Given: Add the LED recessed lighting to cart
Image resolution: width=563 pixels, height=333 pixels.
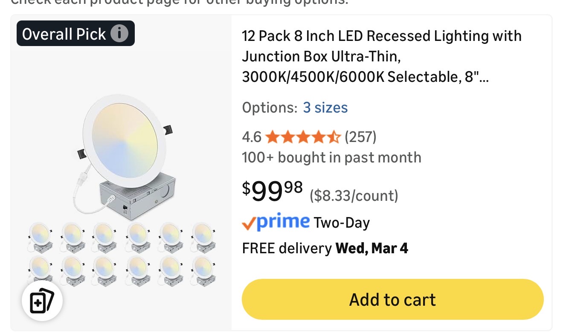Looking at the screenshot, I should click(392, 299).
